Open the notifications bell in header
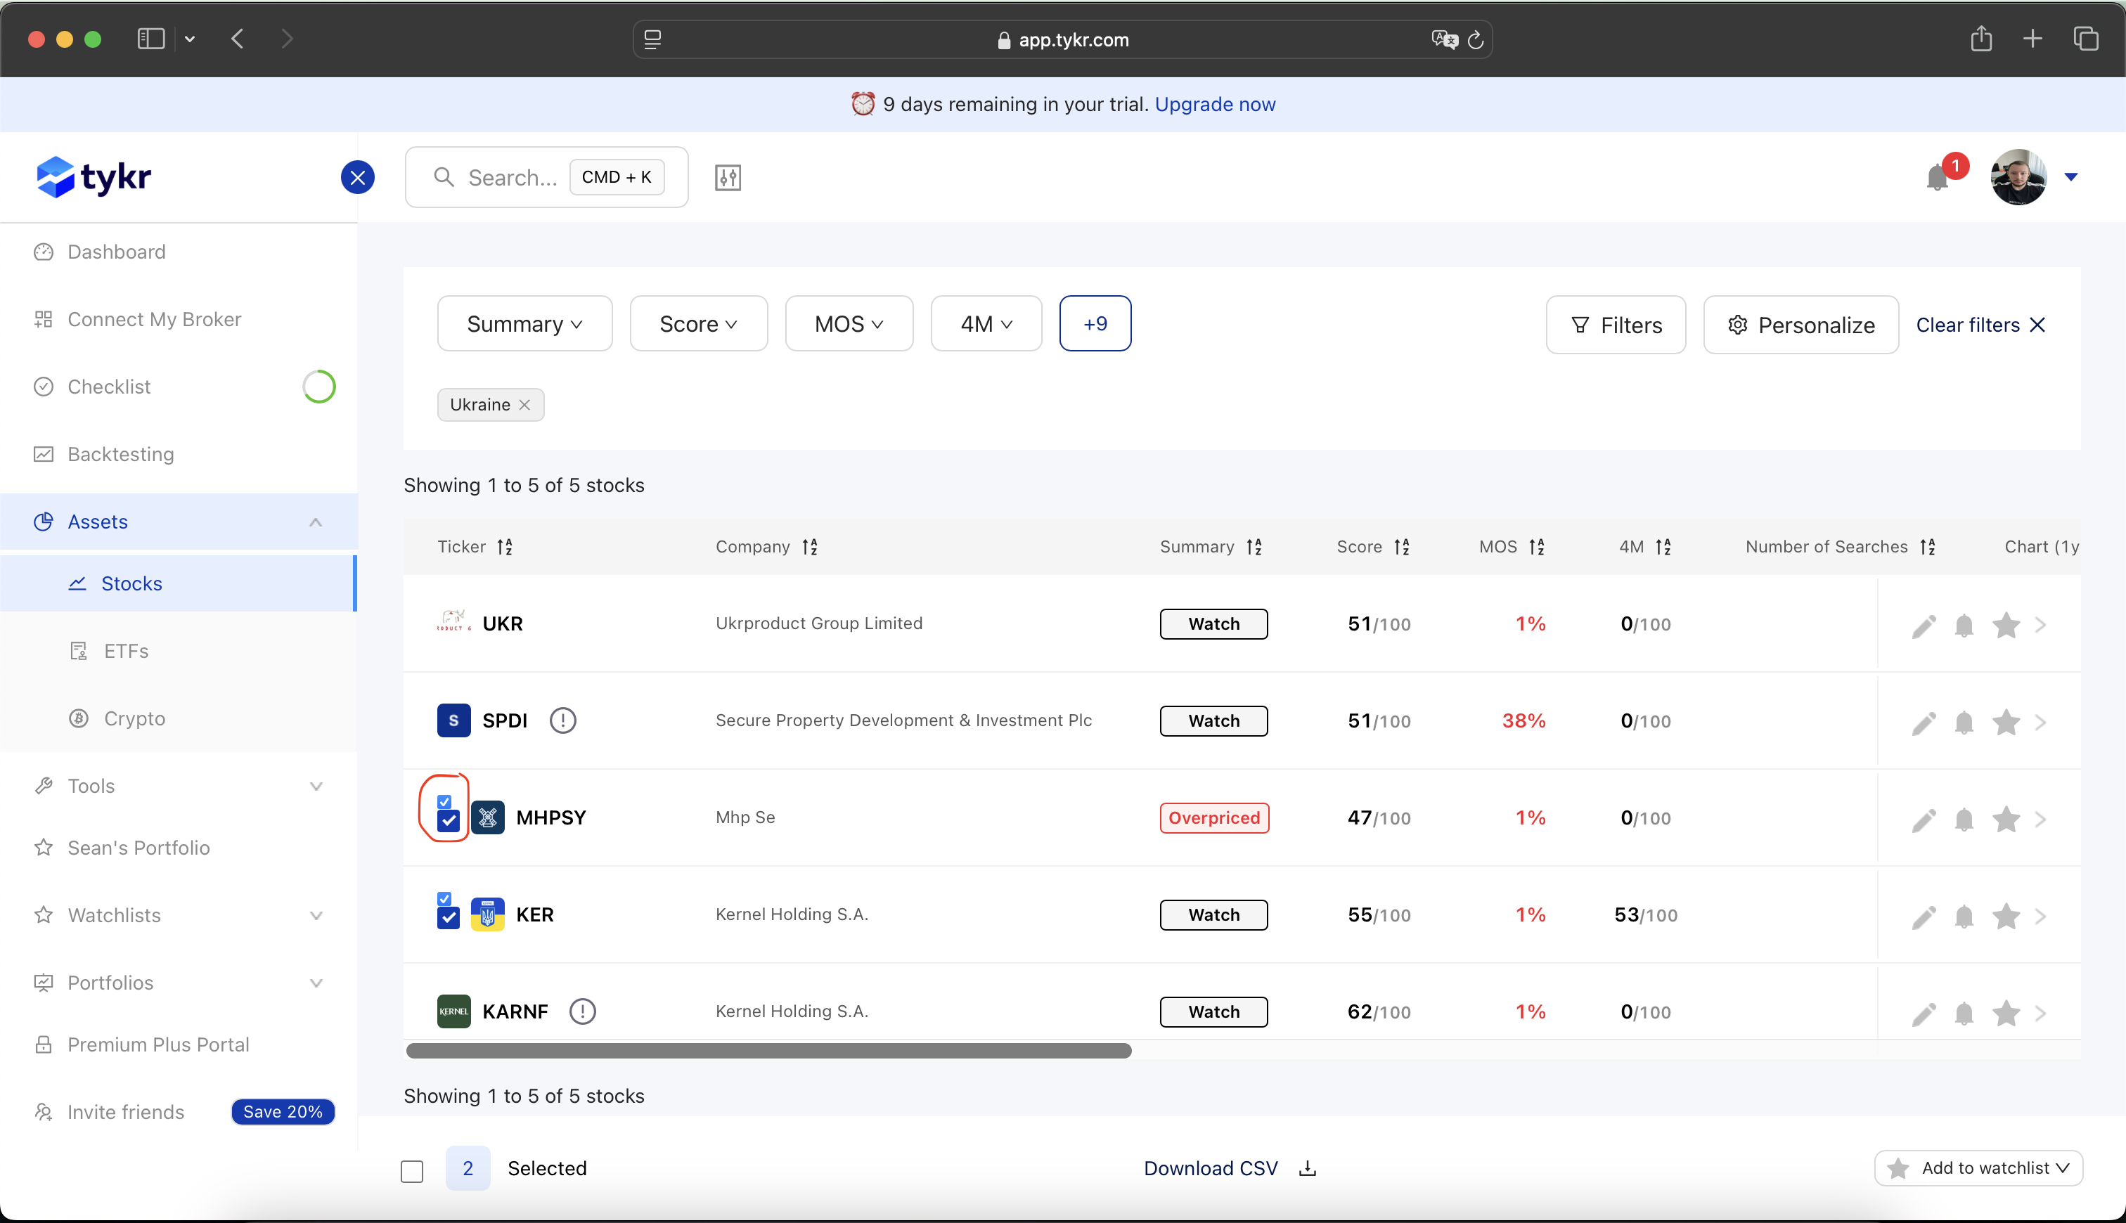Screen dimensions: 2126x1223 (x=1937, y=177)
